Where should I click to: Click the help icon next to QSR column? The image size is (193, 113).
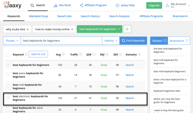click(x=94, y=54)
